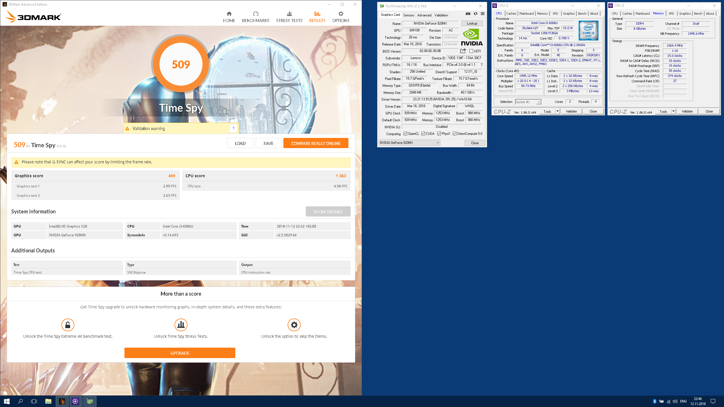Screen dimensions: 724x407
Task: Toggle the UEFI checkbox in GPU-Z
Action: coord(471,51)
